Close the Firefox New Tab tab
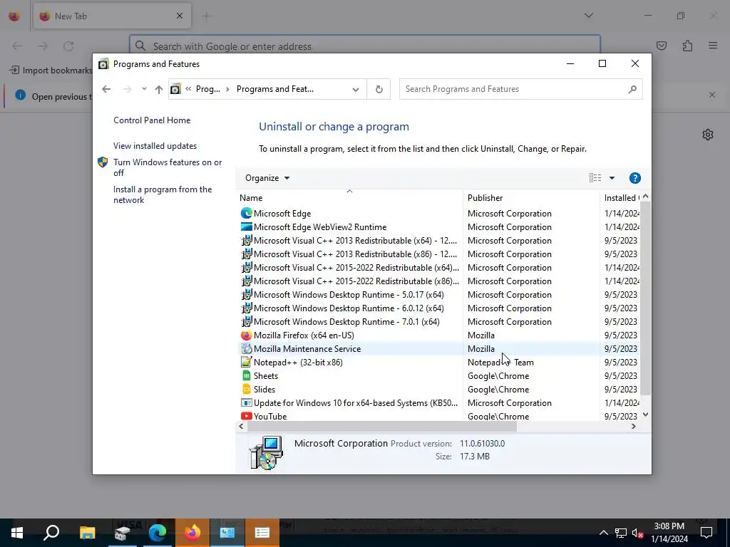Screen dimensions: 730x547 click(x=179, y=16)
